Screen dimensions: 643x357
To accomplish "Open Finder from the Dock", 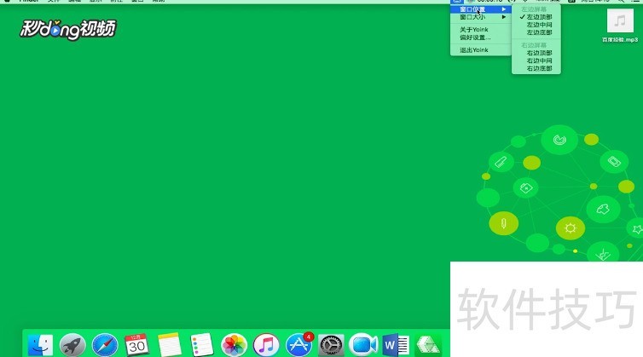I will coord(40,345).
